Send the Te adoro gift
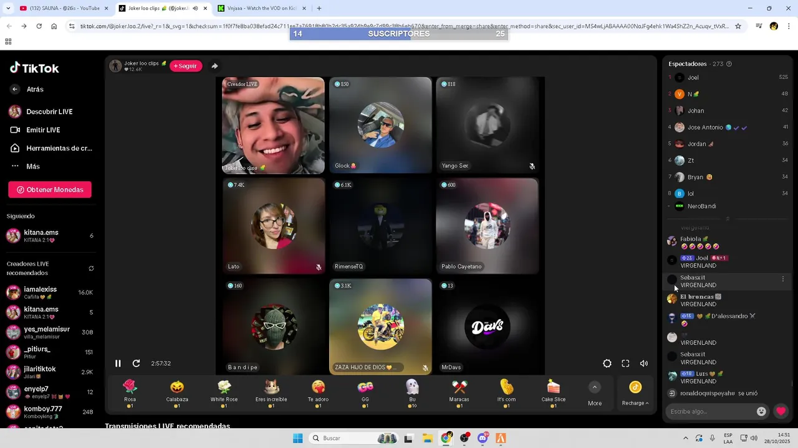The height and width of the screenshot is (448, 798). pos(318,393)
